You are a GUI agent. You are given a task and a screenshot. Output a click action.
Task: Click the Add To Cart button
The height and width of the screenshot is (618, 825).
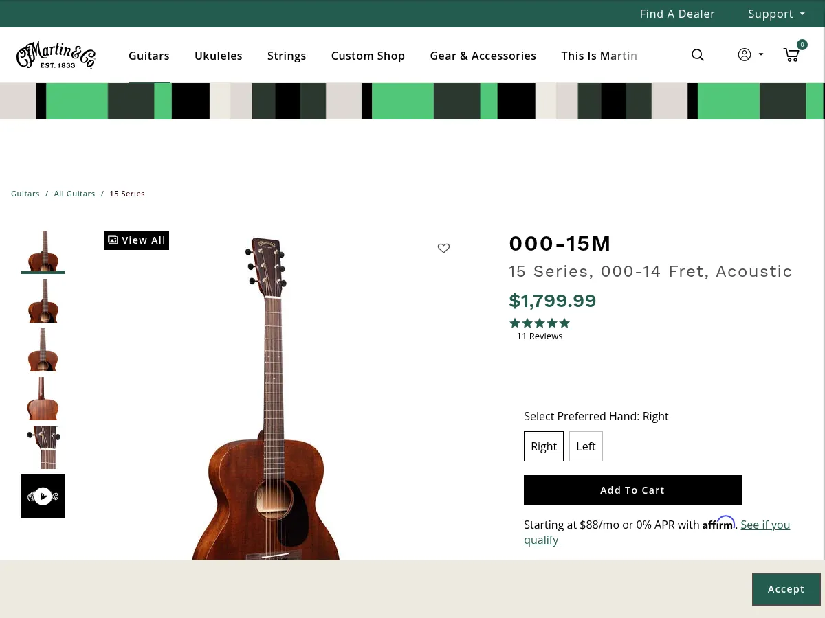coord(632,490)
